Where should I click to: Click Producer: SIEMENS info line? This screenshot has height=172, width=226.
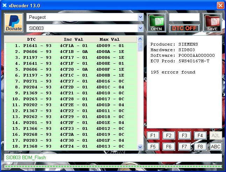(x=174, y=44)
